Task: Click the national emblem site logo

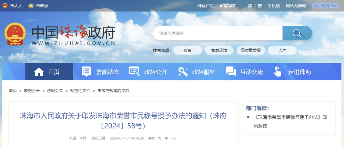Action: (15, 34)
